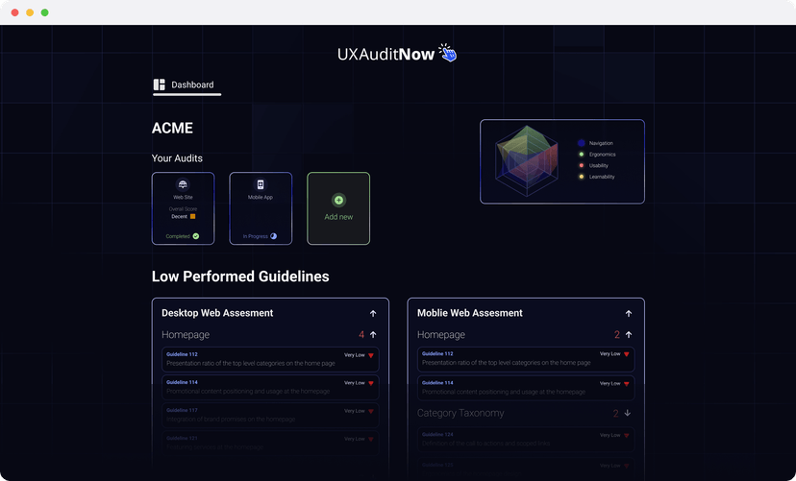Click the Dashboard grid icon

(x=160, y=84)
